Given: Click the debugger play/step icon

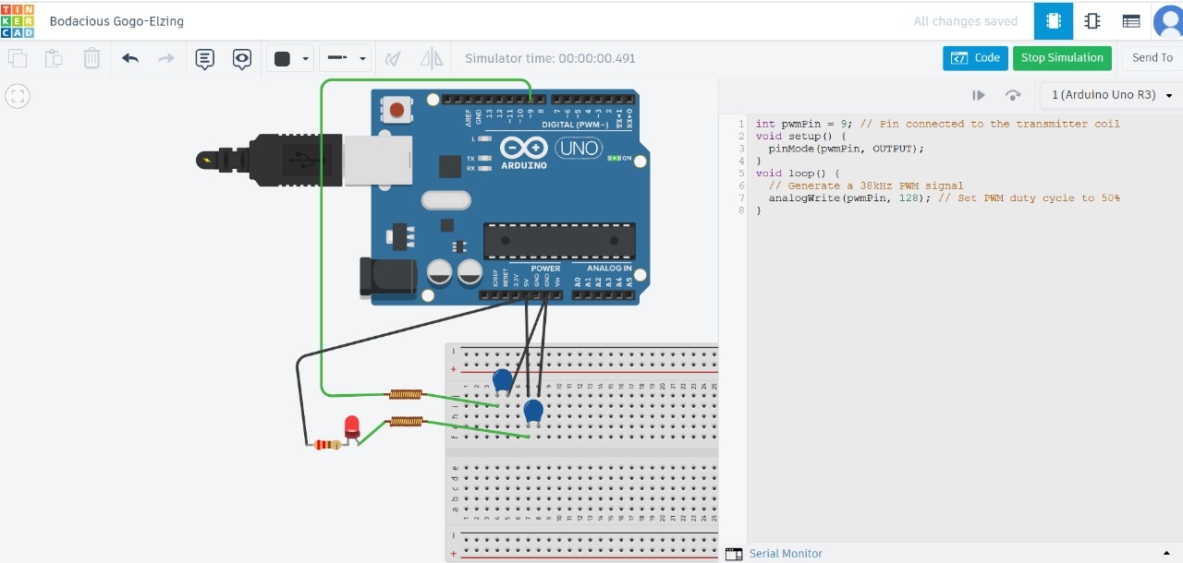Looking at the screenshot, I should [x=979, y=95].
